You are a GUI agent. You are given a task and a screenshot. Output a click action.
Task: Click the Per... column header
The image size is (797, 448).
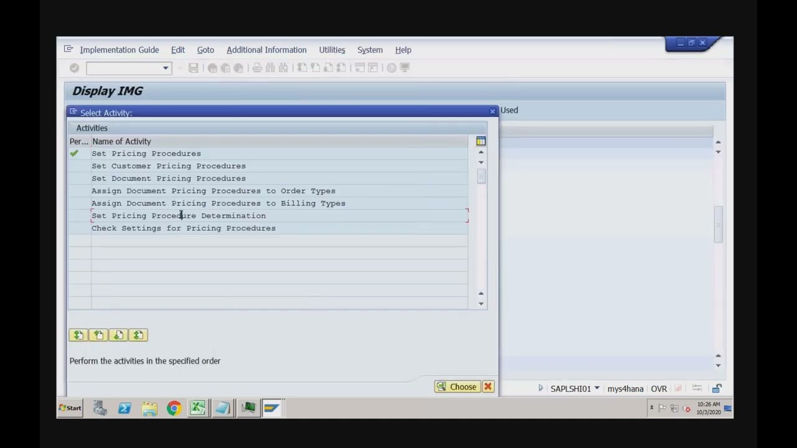[x=79, y=141]
